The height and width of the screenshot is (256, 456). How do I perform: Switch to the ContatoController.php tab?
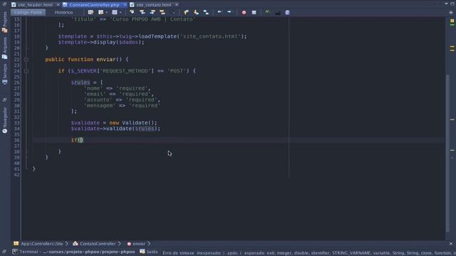coord(94,5)
